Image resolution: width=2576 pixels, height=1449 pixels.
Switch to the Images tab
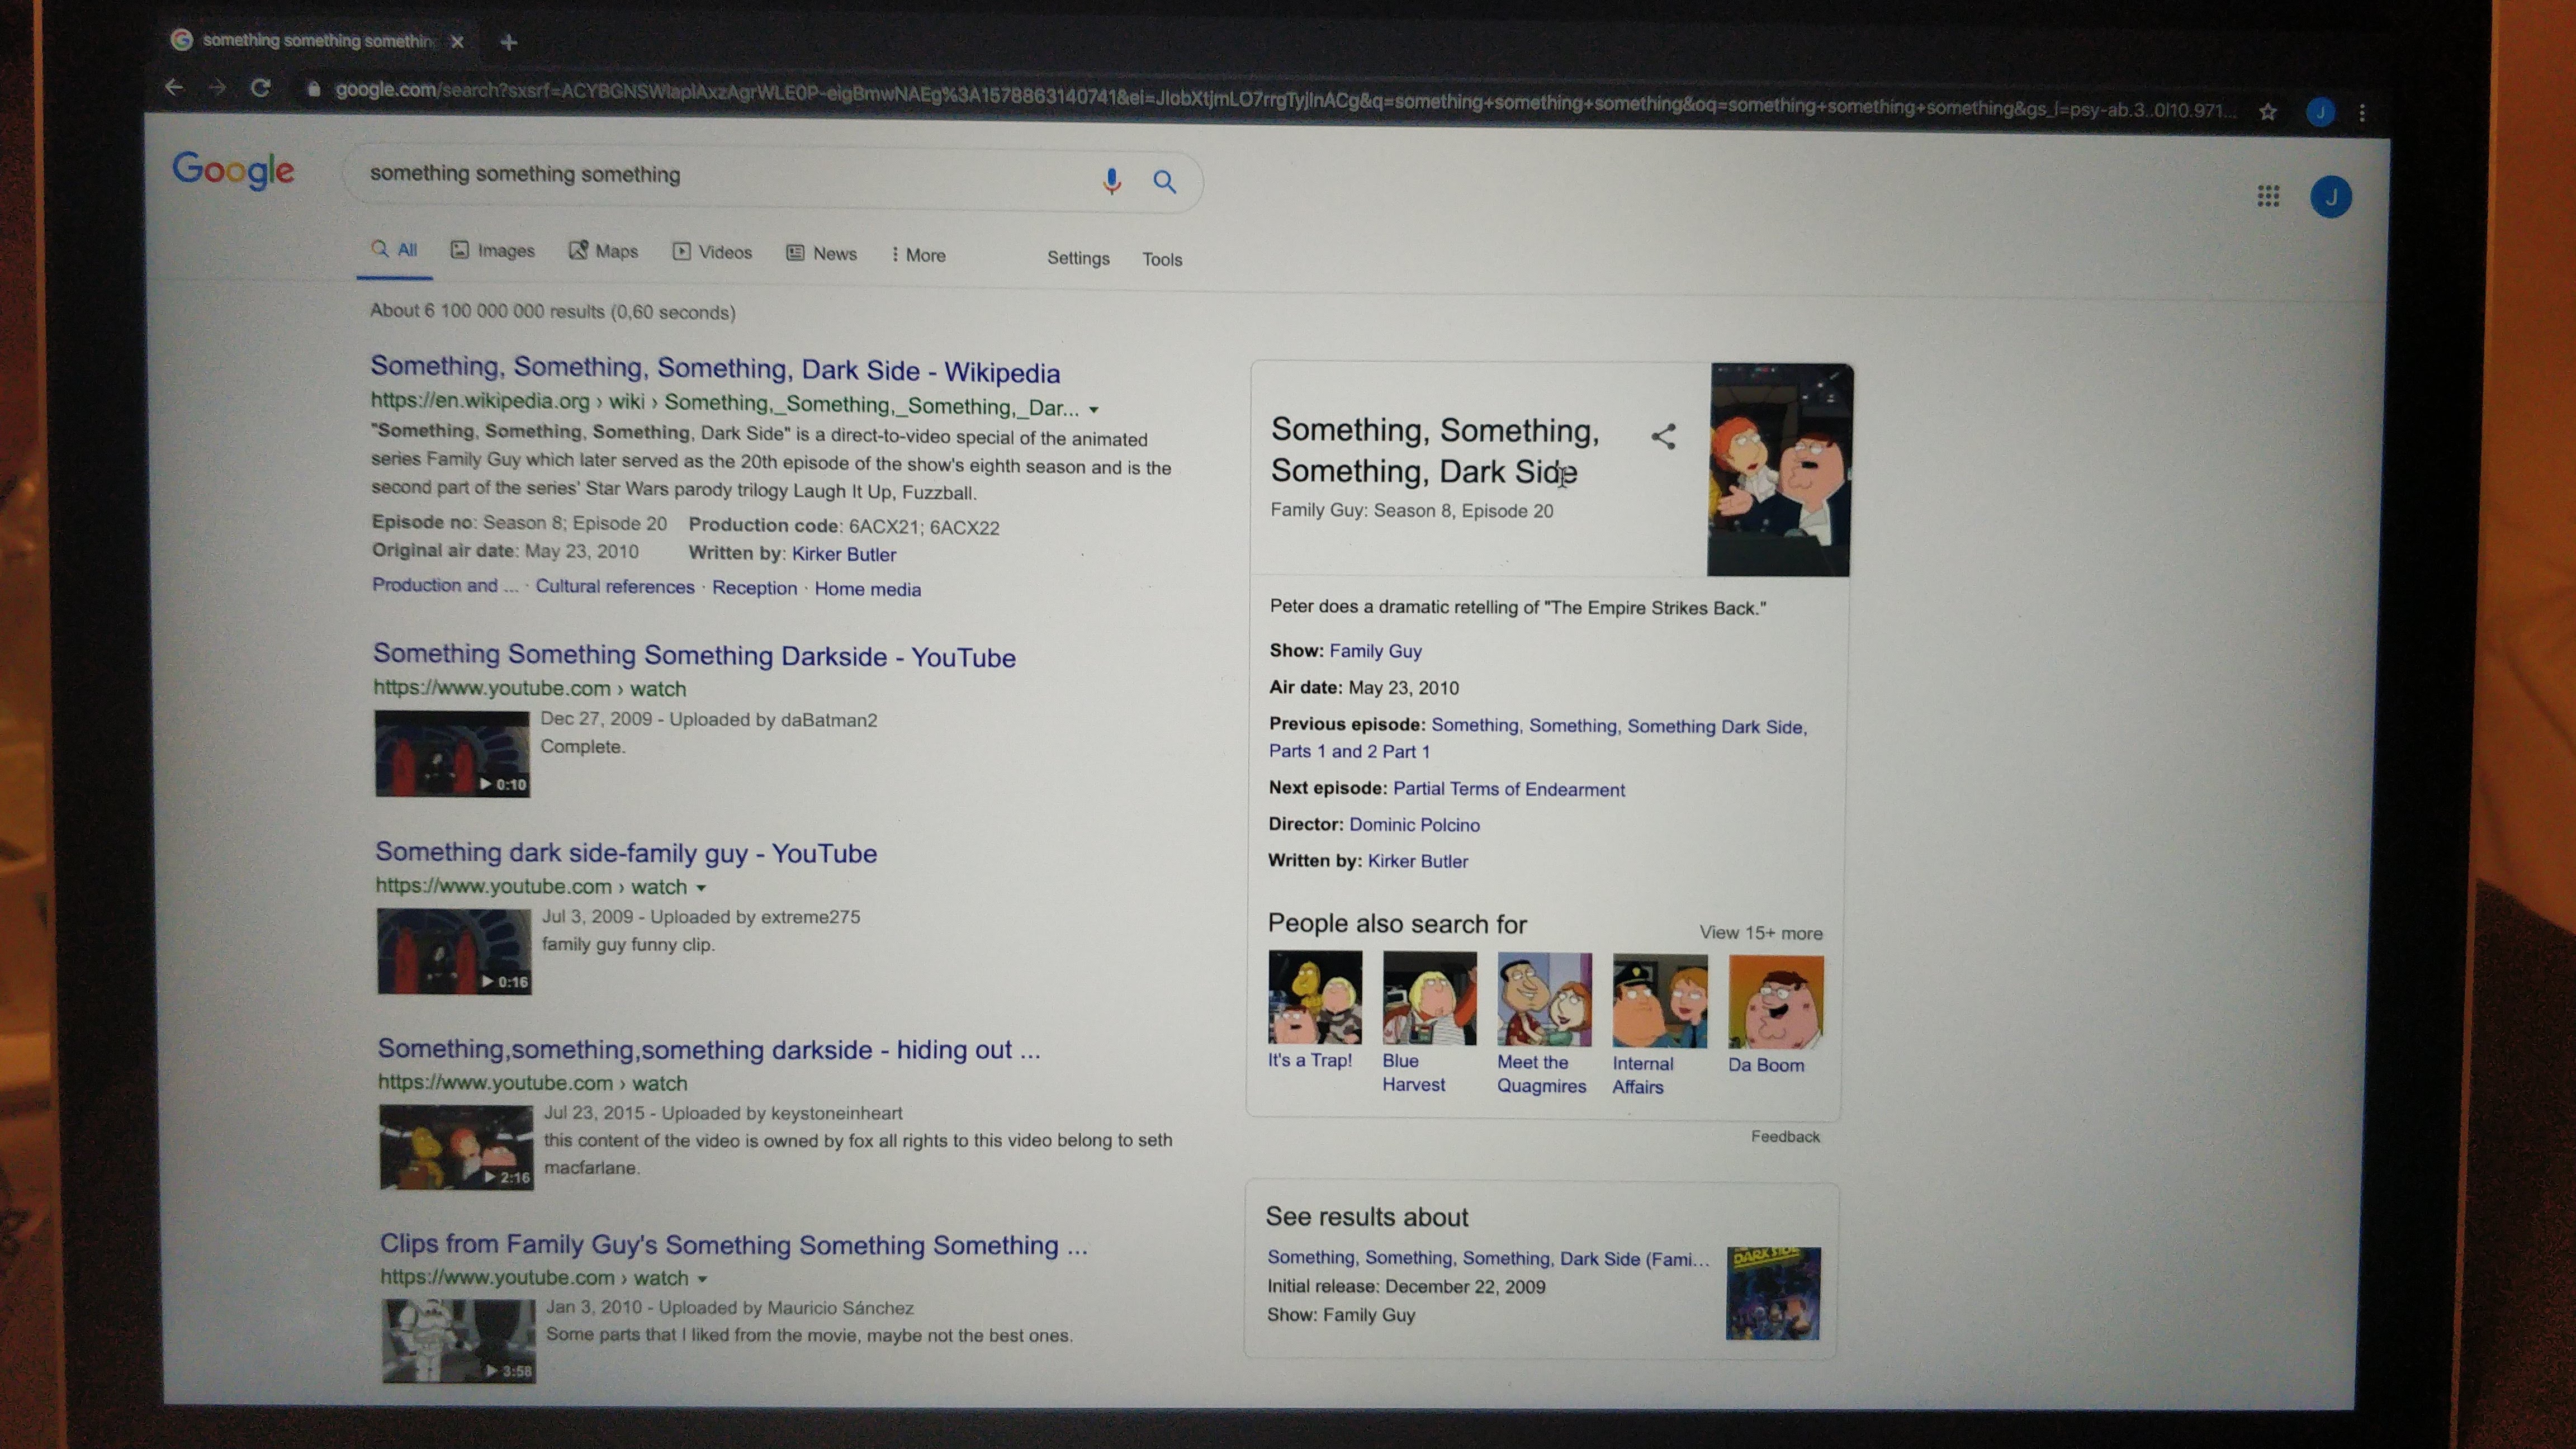pyautogui.click(x=493, y=250)
